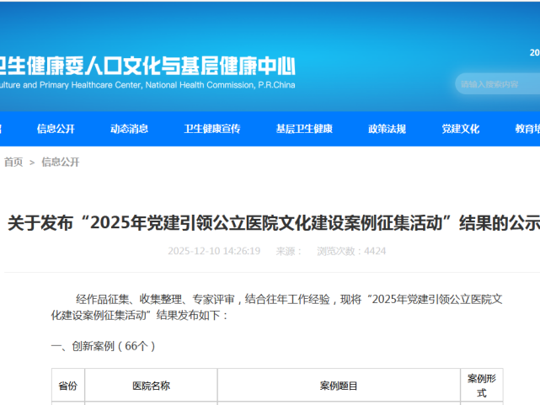540x405 pixels.
Task: Click the partially visible 教育培 menu item
Action: [527, 129]
